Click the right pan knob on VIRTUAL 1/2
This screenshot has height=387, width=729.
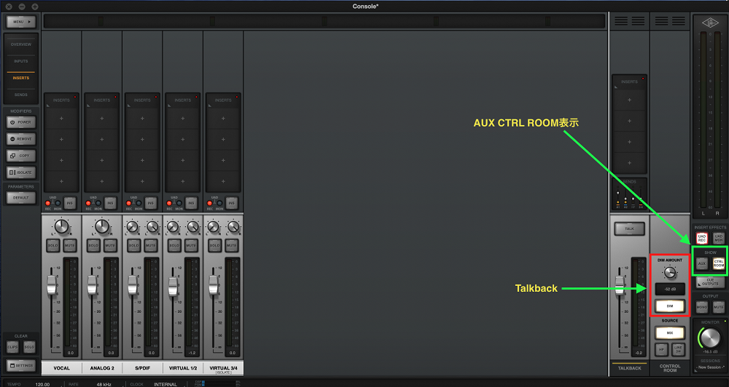click(x=193, y=227)
